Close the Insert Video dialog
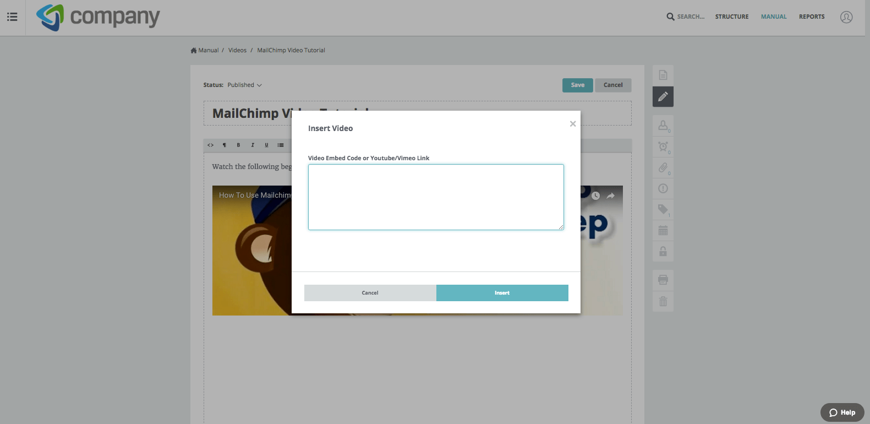 [573, 124]
